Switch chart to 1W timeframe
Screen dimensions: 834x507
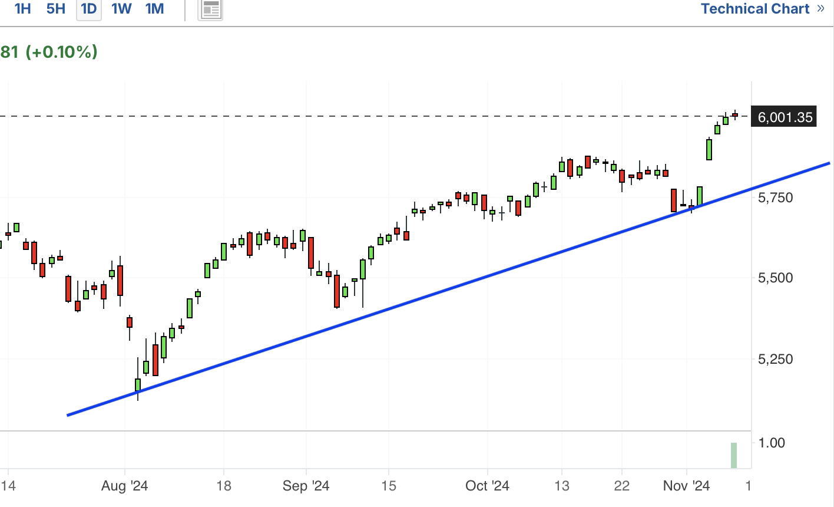click(x=121, y=9)
